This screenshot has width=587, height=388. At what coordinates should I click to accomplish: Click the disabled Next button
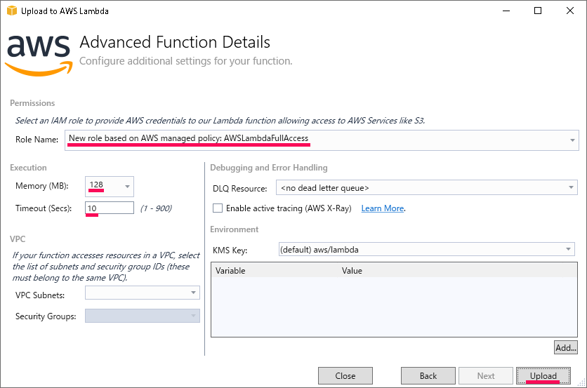coord(486,375)
